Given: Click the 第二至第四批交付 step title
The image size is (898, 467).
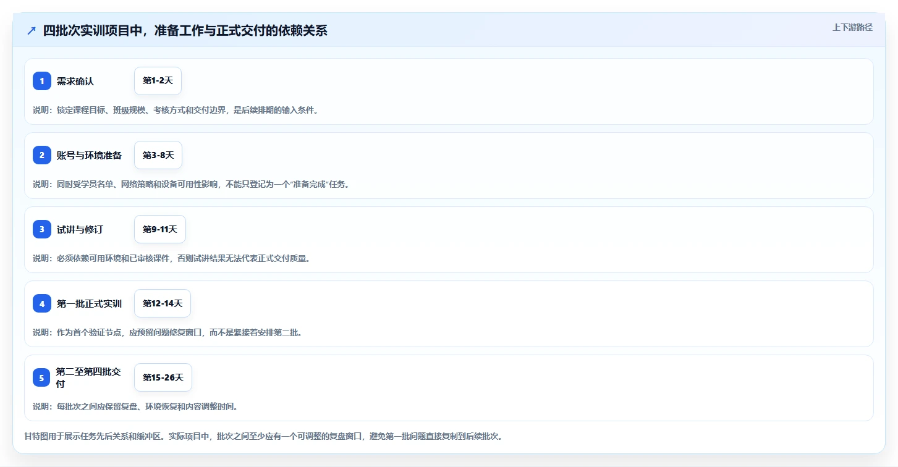Looking at the screenshot, I should point(88,377).
